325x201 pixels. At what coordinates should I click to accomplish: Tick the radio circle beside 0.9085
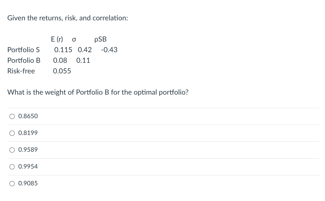click(12, 183)
